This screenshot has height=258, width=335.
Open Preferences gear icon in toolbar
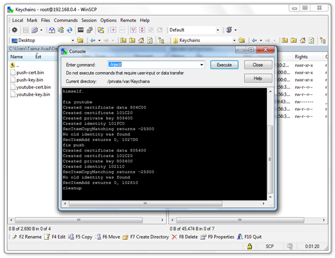click(x=15, y=30)
